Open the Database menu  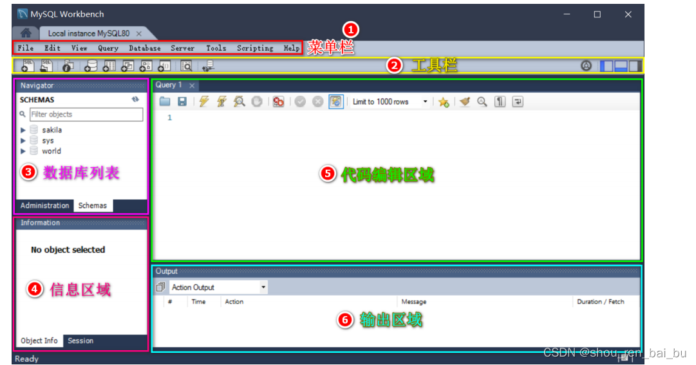coord(145,48)
